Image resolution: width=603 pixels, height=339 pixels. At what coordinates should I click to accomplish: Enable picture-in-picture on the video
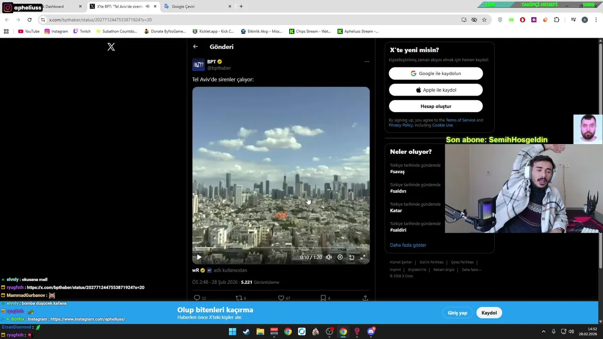(x=351, y=257)
